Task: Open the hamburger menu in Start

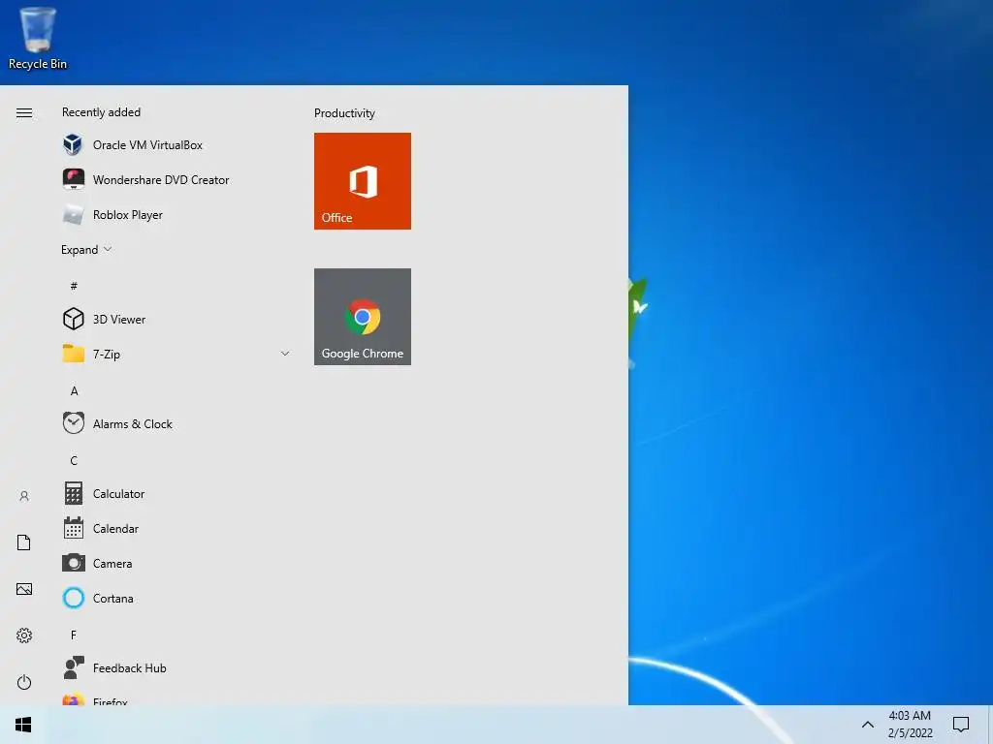Action: [24, 112]
